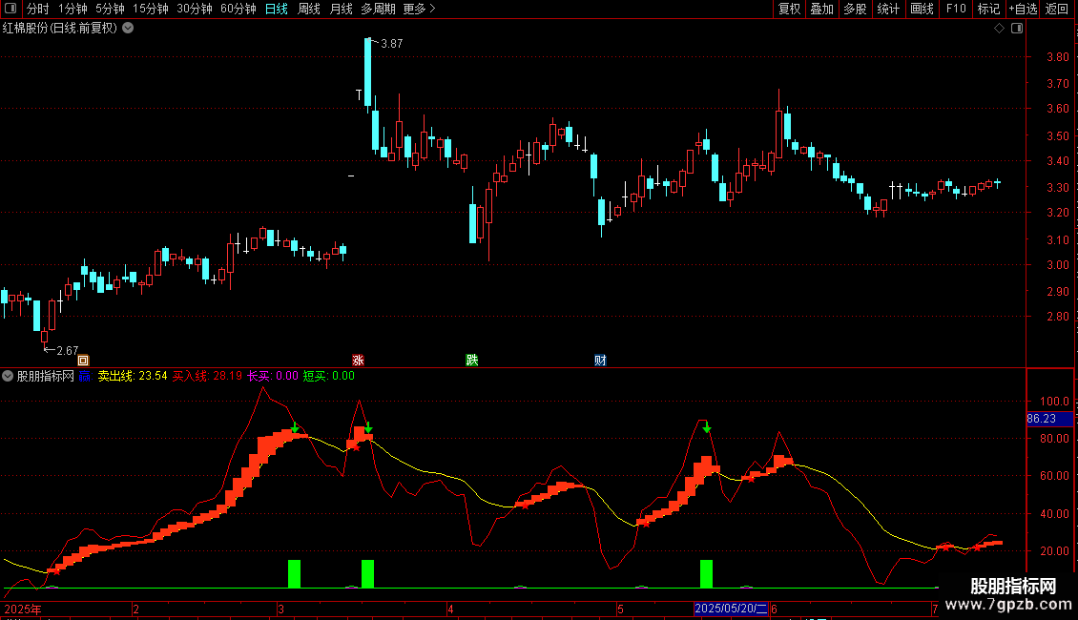Expand the 股朋指标网 indicator dropdown
This screenshot has width=1078, height=620.
(8, 376)
